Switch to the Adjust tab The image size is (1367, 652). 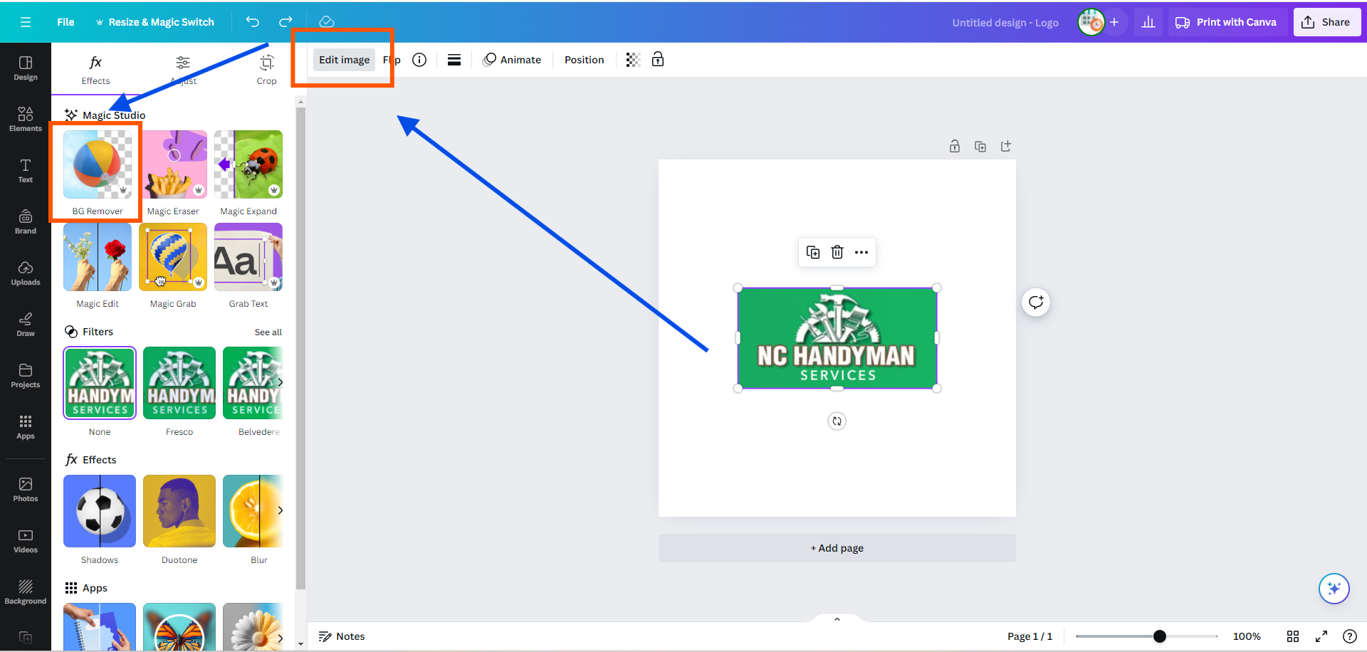(183, 70)
